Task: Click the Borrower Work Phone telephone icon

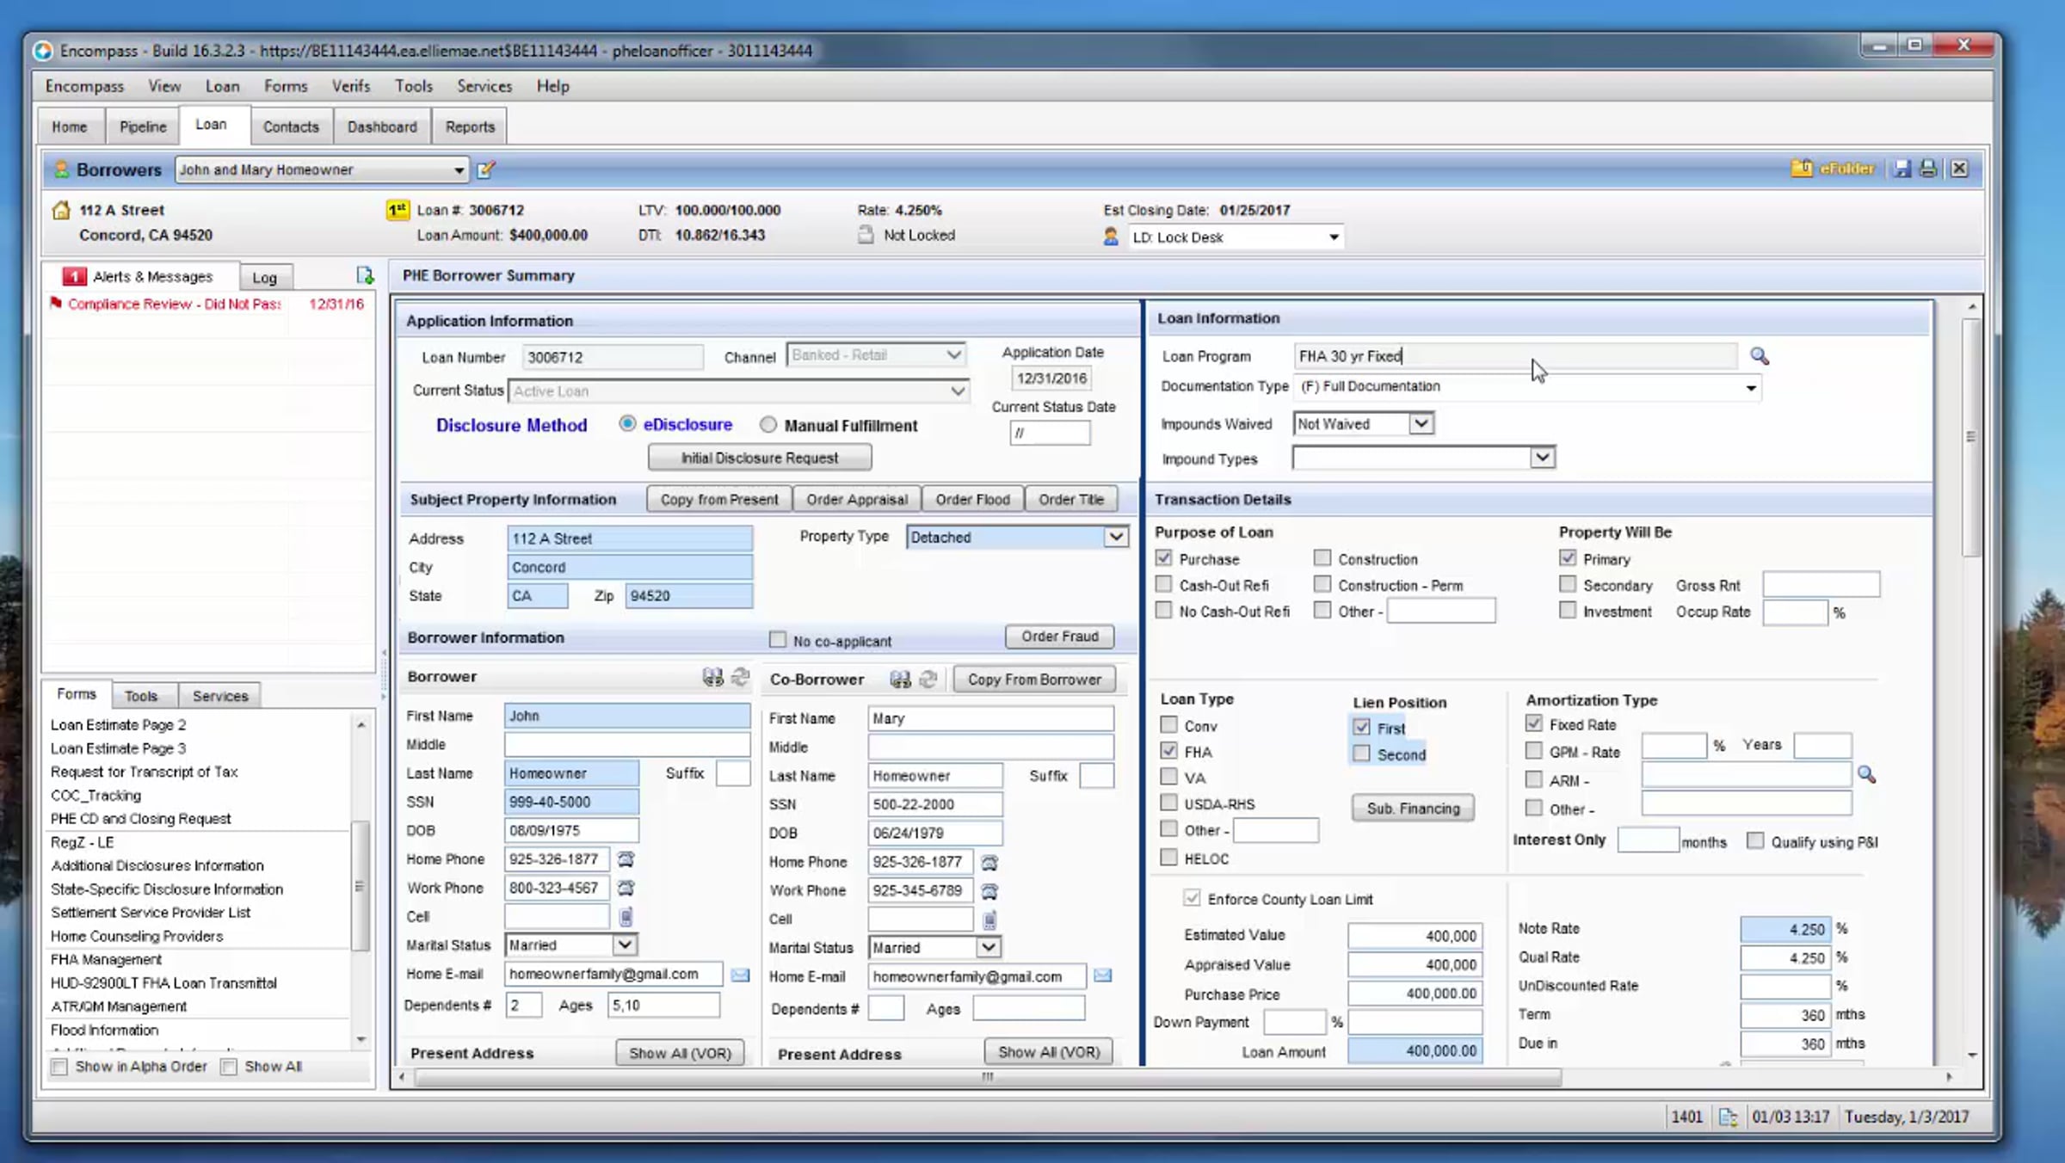Action: [x=626, y=888]
